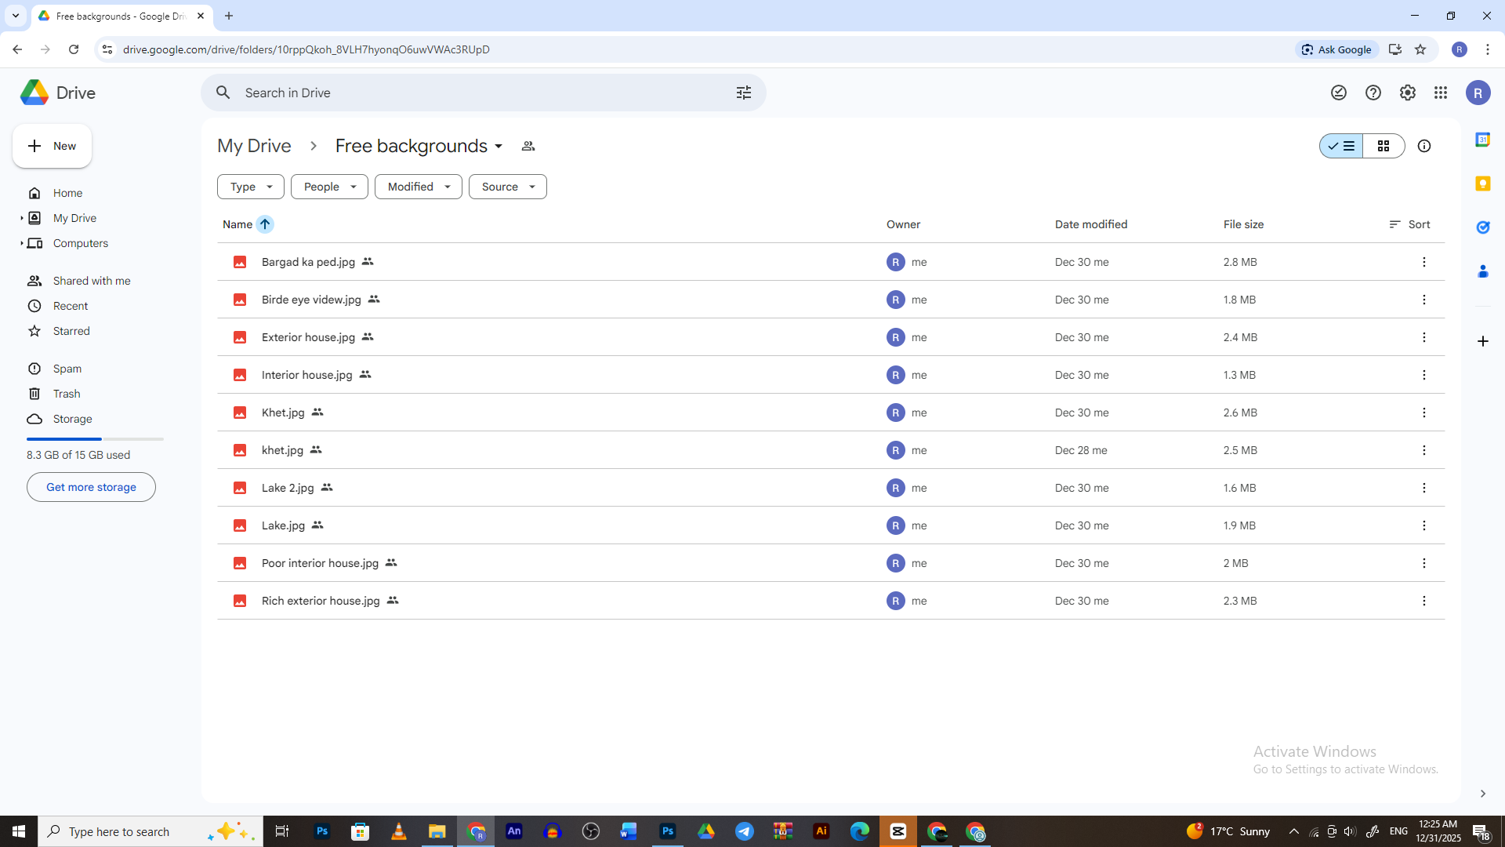Open Free backgrounds folder dropdown menu
The width and height of the screenshot is (1505, 847).
coord(498,147)
